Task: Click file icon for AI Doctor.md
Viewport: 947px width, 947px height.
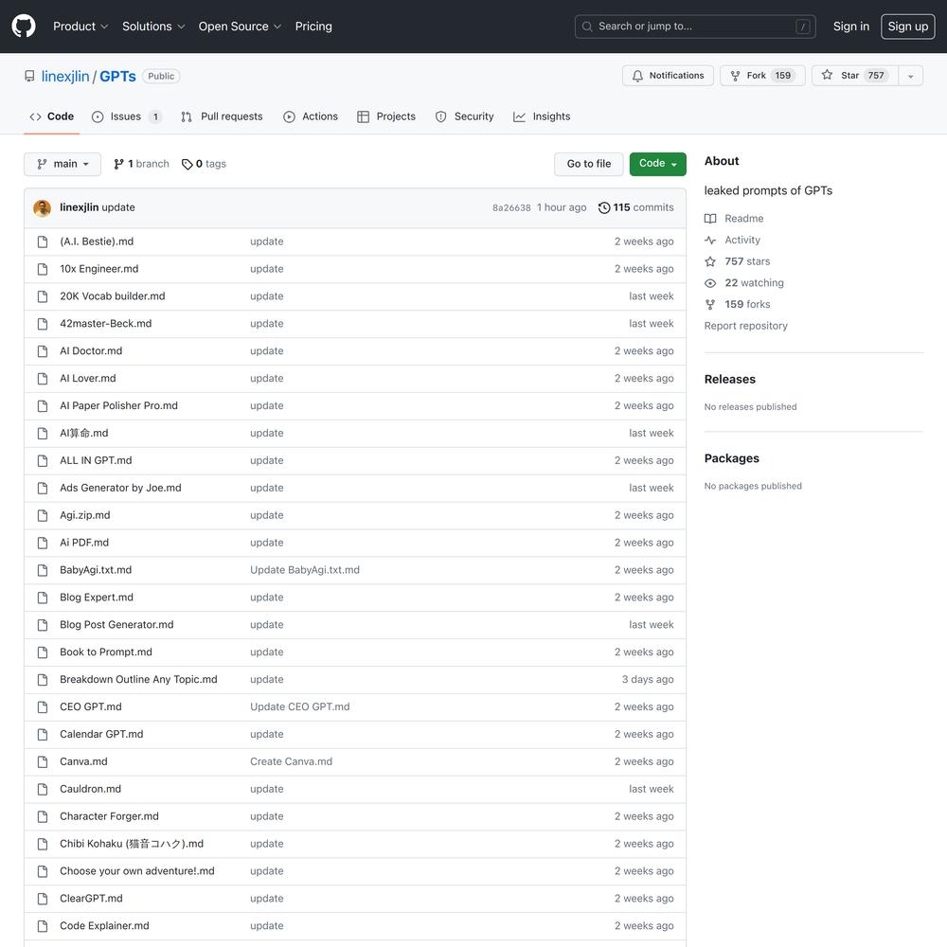Action: [43, 351]
